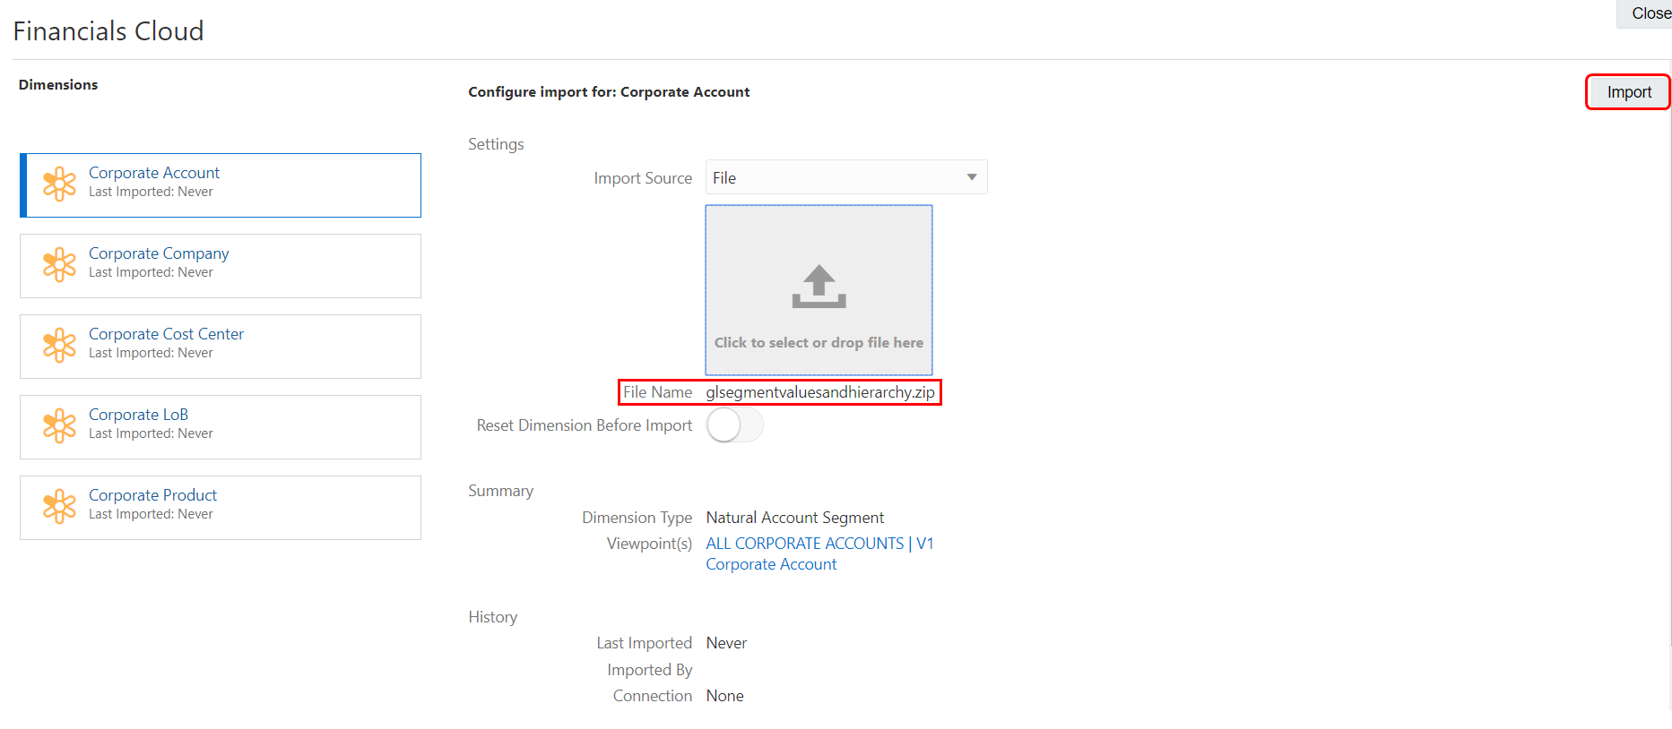Click the Summary section heading
This screenshot has width=1672, height=729.
coord(500,491)
